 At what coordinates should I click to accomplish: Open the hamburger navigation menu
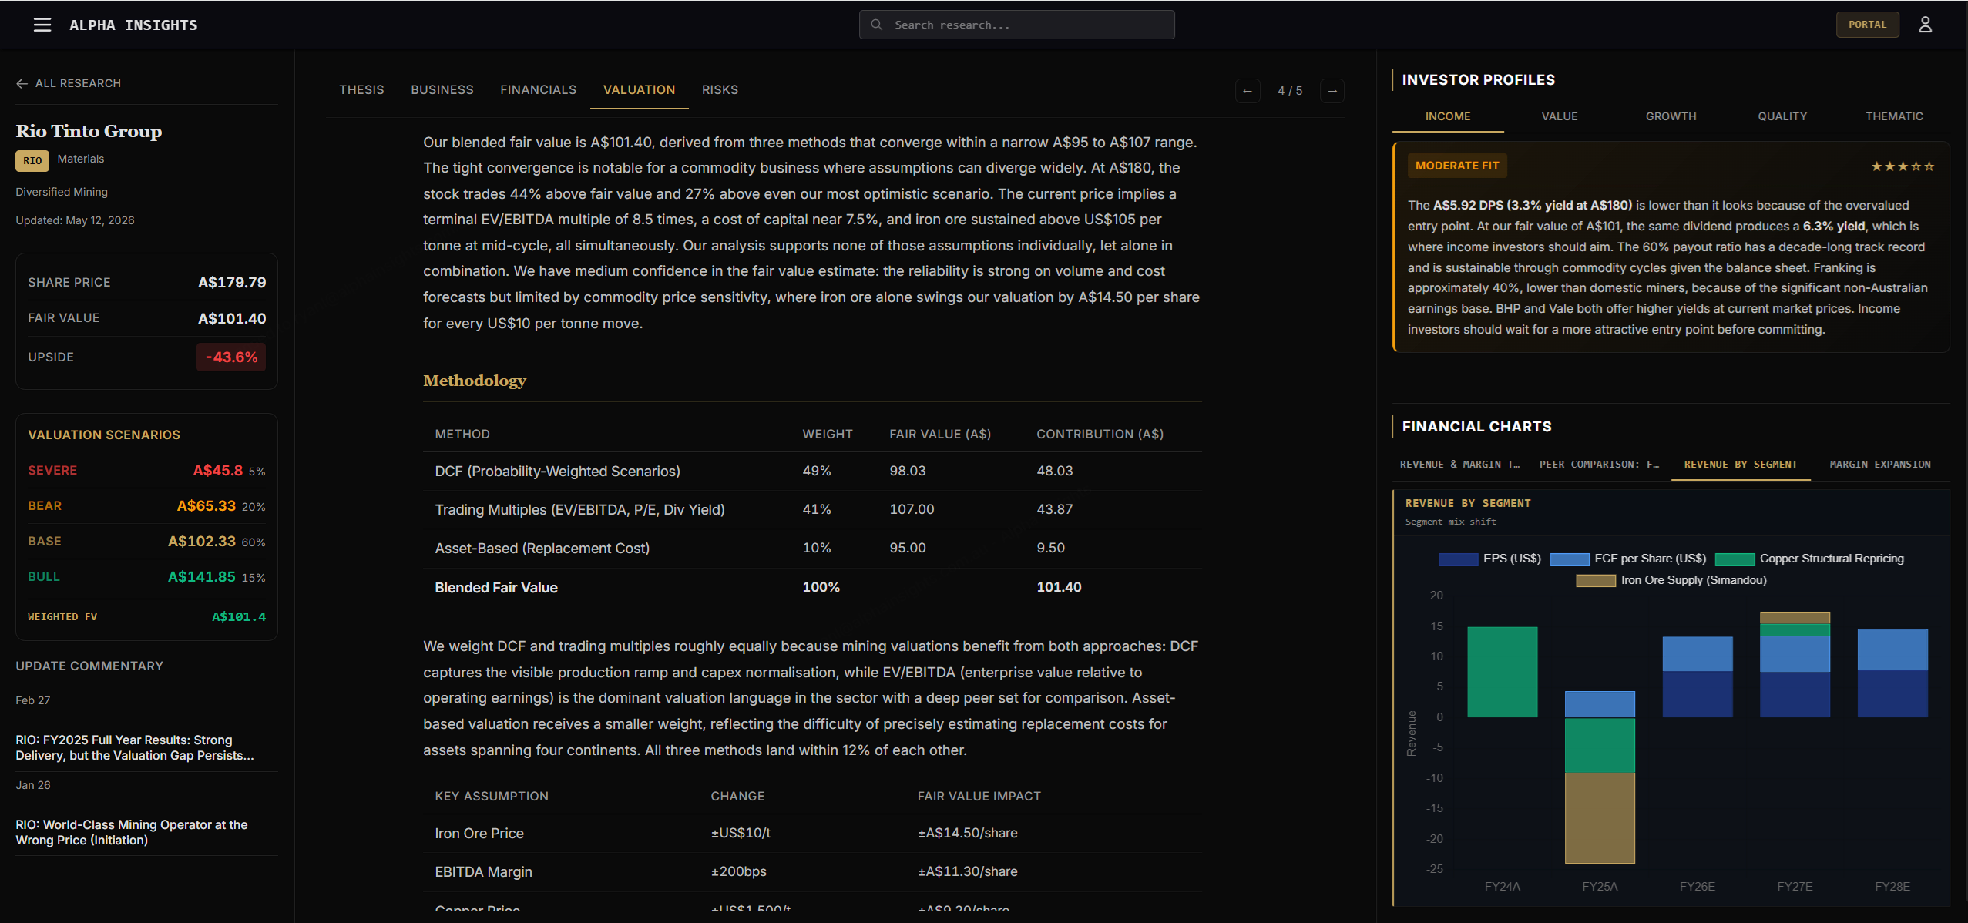[42, 25]
